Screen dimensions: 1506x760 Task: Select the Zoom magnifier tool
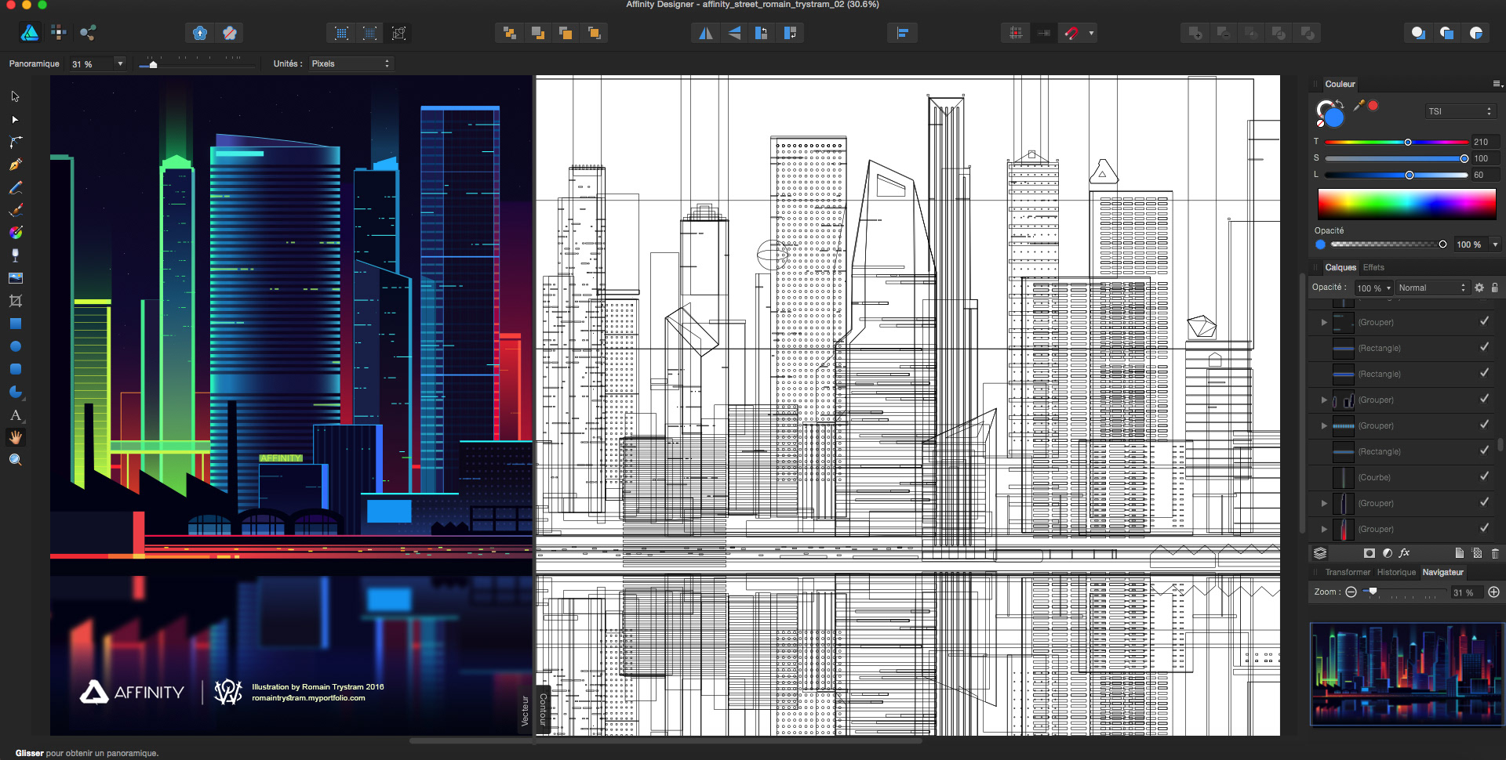[x=15, y=460]
